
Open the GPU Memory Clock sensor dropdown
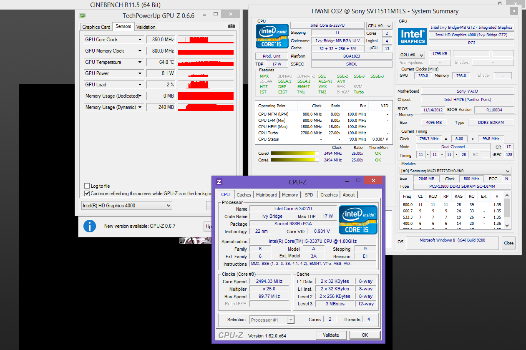pos(140,51)
